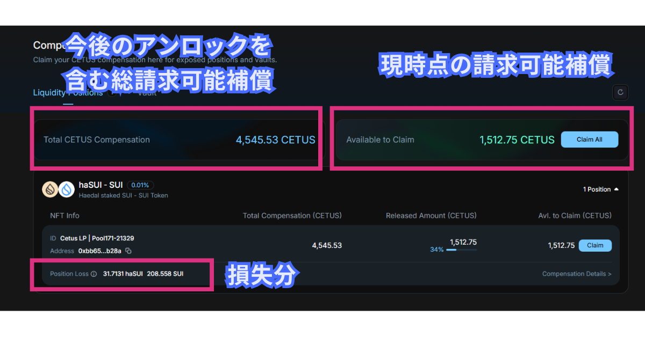This screenshot has width=645, height=338.
Task: Click the Released Amount (CETUS) column header
Action: [x=431, y=216]
